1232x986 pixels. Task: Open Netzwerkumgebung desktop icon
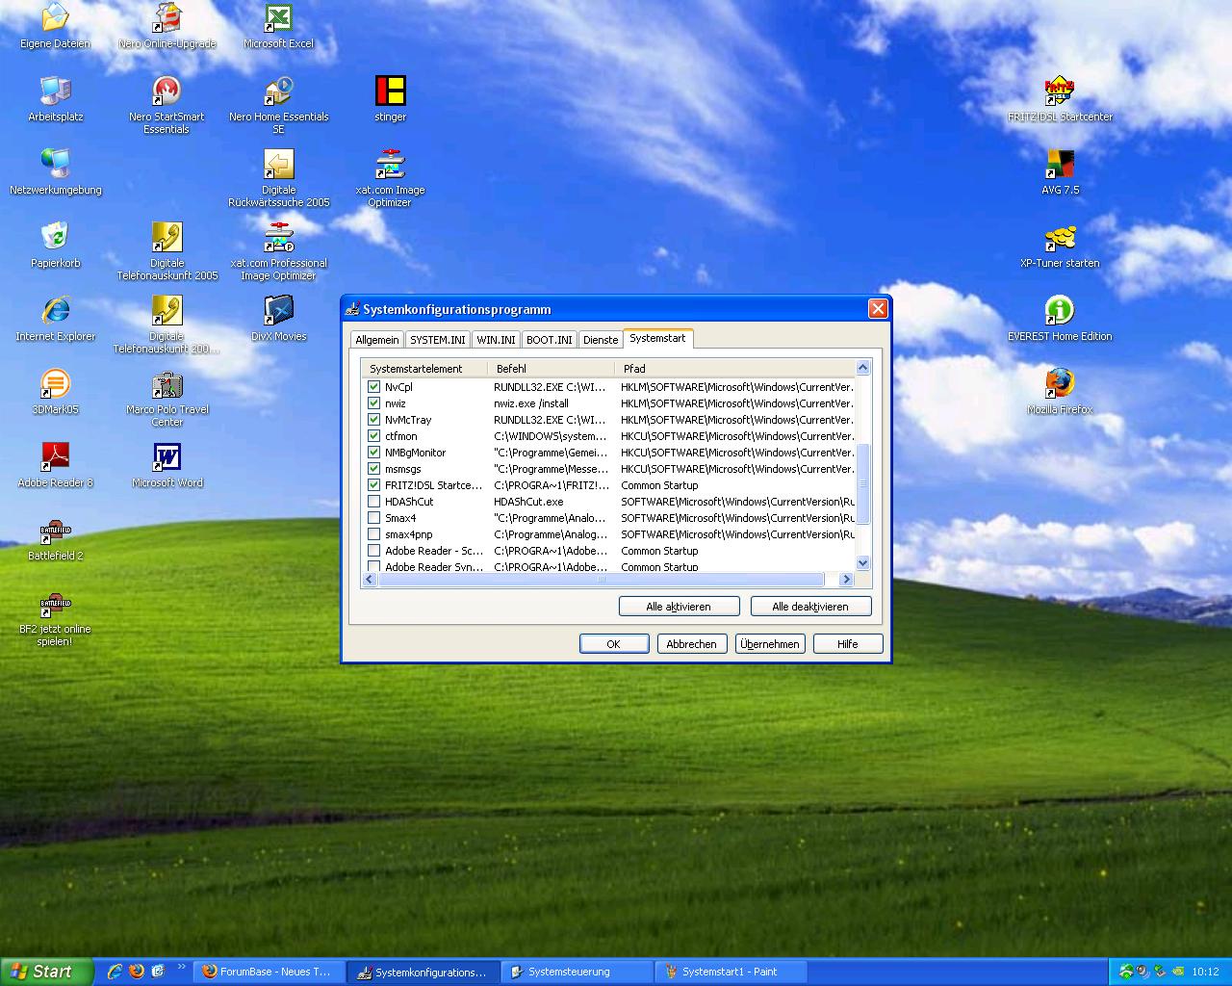tap(55, 171)
